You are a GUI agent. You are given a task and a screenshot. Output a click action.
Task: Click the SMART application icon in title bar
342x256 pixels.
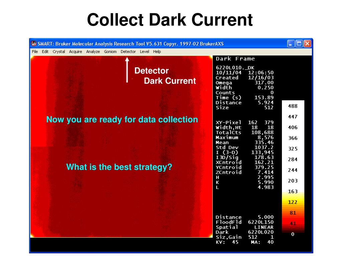tap(34, 44)
